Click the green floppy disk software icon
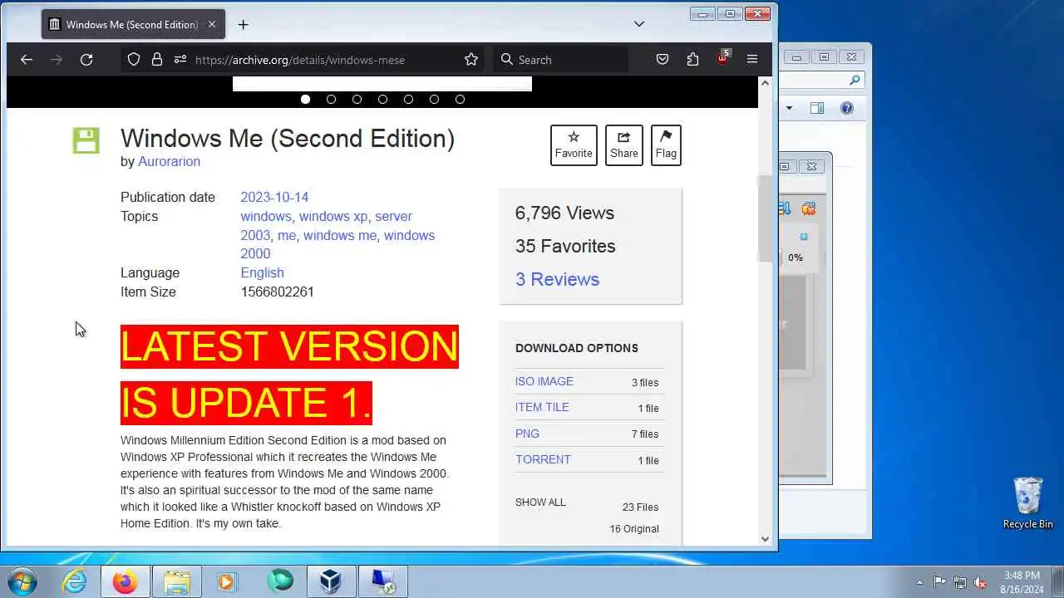1064x598 pixels. click(x=86, y=140)
